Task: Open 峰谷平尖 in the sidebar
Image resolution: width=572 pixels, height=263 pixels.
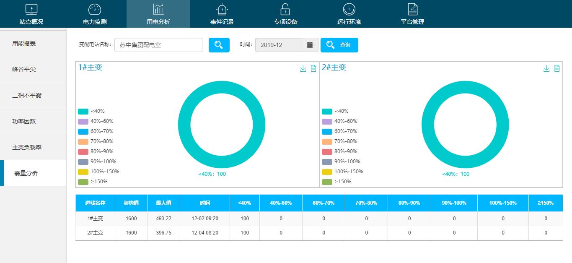Action: click(x=33, y=69)
